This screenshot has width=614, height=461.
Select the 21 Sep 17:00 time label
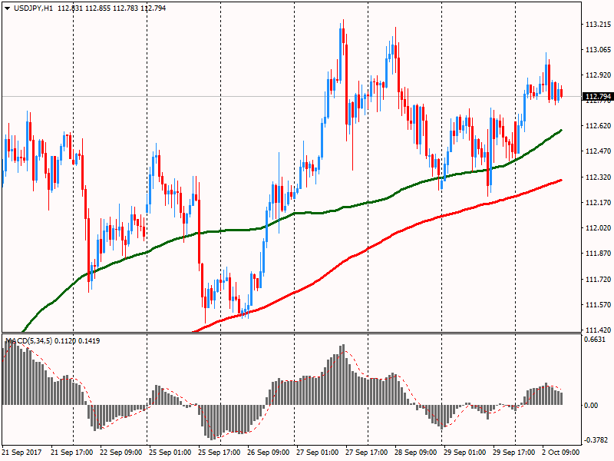tap(72, 453)
